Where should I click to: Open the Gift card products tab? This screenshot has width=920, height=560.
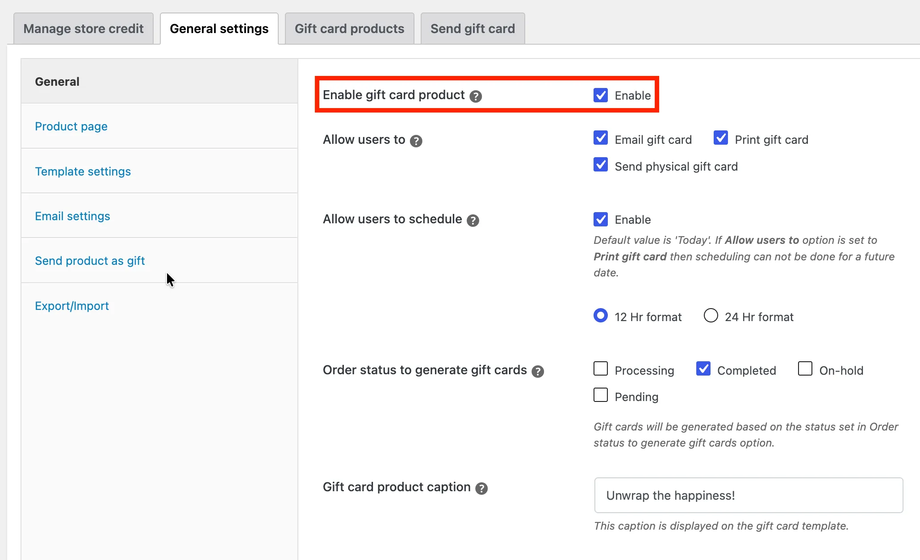click(349, 29)
